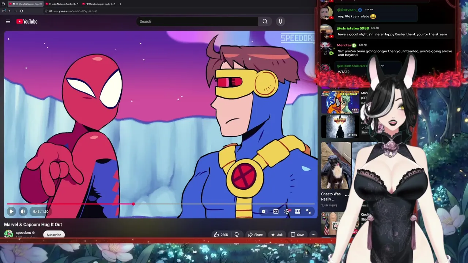Open the Cheeto Was Really short thumbnail
468x263 pixels.
point(336,165)
